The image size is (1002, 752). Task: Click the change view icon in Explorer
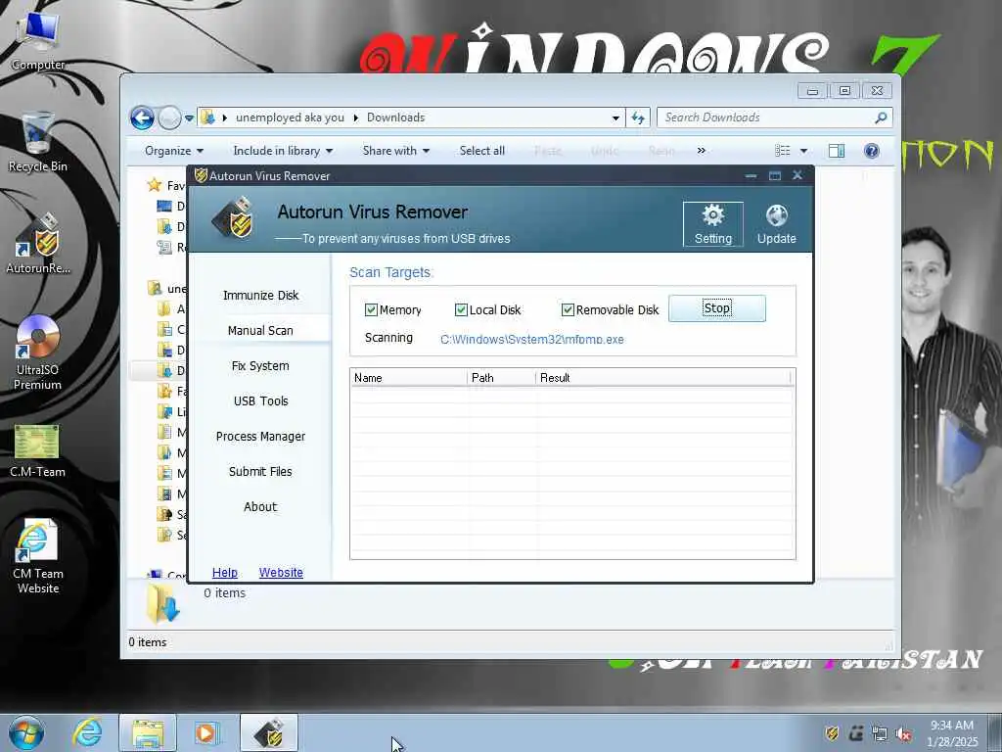tap(782, 151)
